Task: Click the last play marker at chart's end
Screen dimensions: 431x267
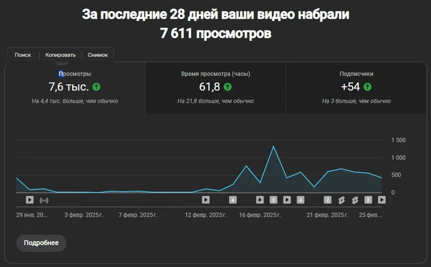Action: (x=382, y=200)
